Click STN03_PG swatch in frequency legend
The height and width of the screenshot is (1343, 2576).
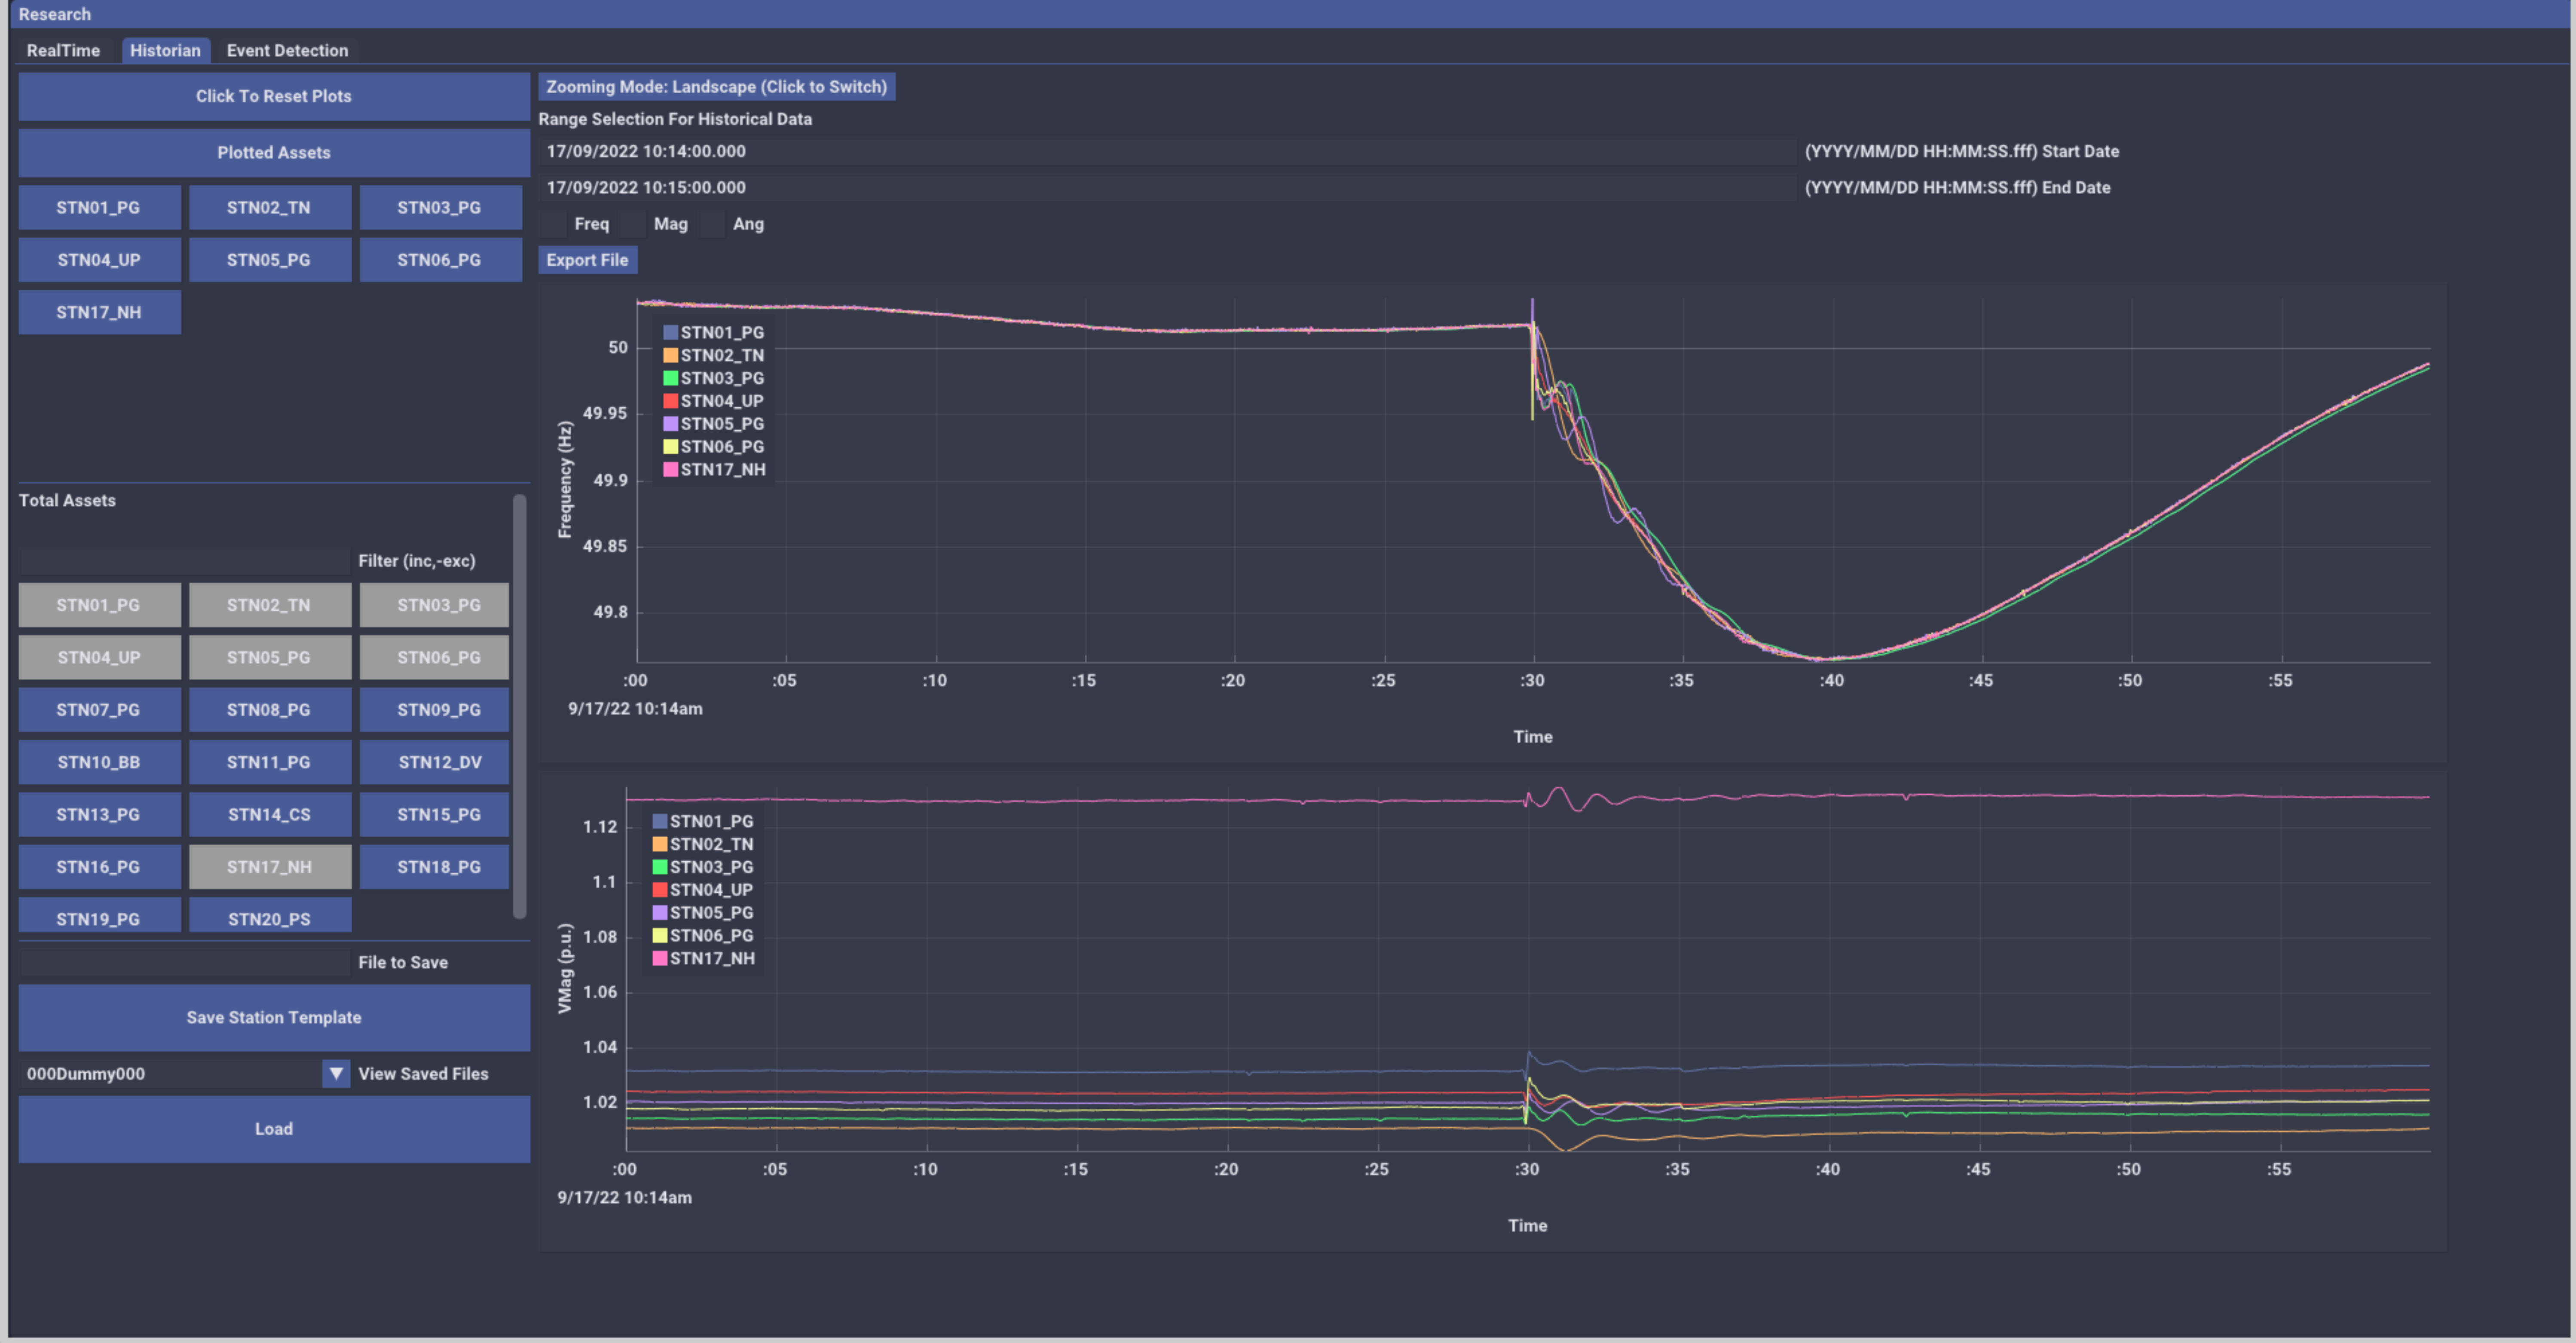pyautogui.click(x=671, y=378)
